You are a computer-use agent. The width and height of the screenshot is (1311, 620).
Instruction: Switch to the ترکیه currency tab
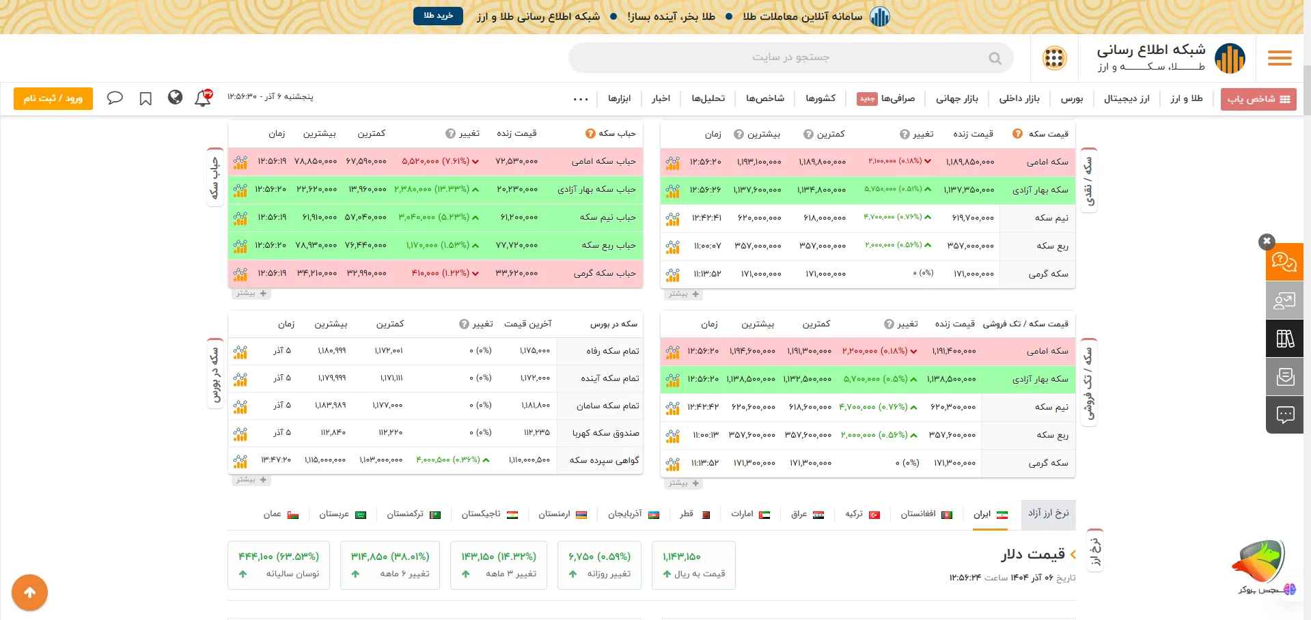pos(855,514)
